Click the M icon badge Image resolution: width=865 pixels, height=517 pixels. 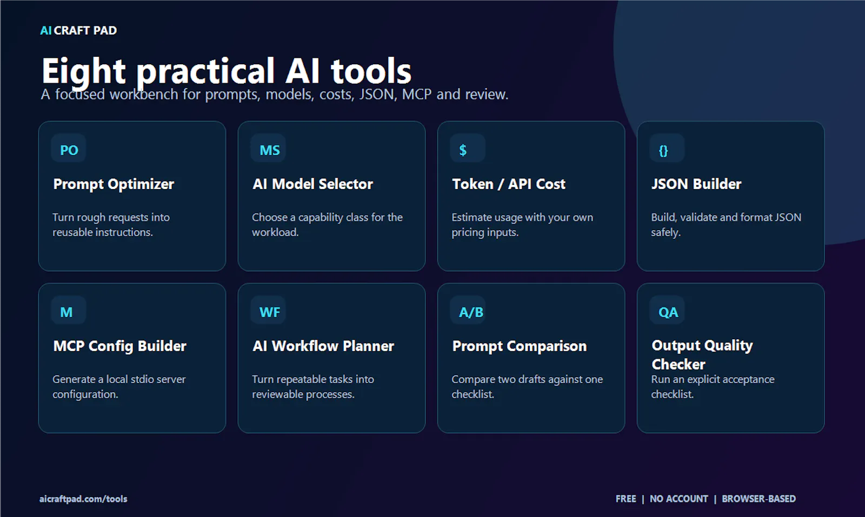tap(69, 311)
